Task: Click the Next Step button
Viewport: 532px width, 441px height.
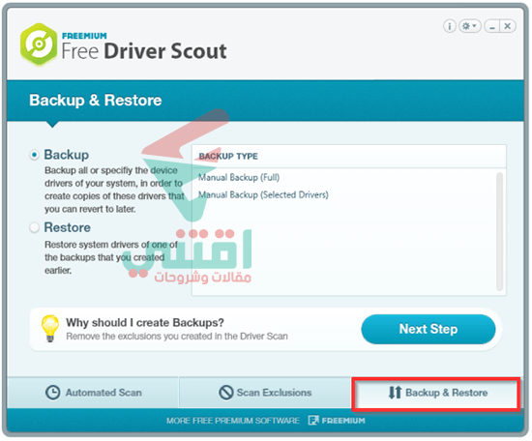Action: 429,329
